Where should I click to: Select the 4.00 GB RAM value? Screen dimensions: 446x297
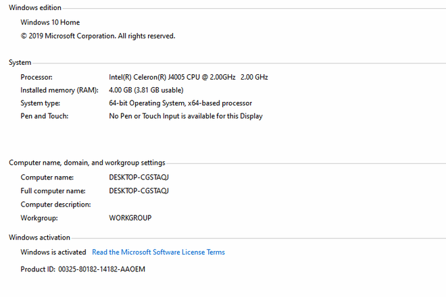146,90
